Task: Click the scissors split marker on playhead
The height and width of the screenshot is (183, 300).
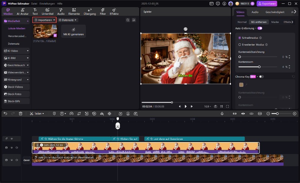Action: point(118,126)
